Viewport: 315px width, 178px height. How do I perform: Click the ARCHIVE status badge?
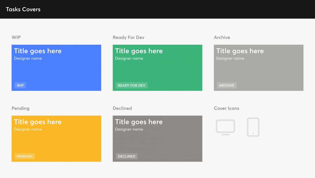point(226,85)
